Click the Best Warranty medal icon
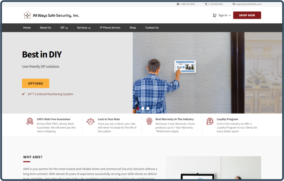This screenshot has width=284, height=181. 149,121
